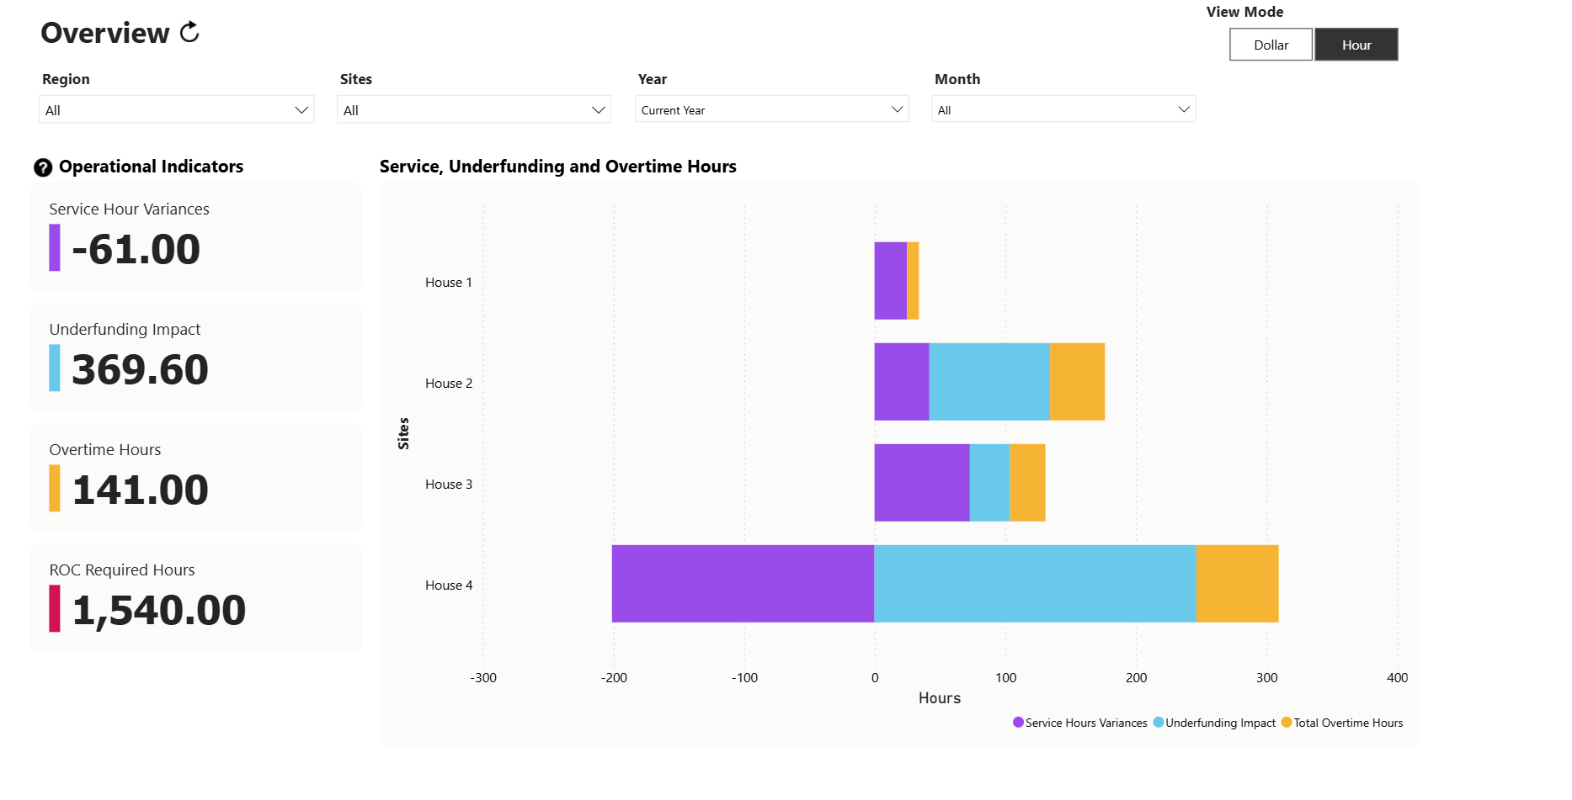This screenshot has height=800, width=1572.
Task: Toggle the Overtime Hours KPI card
Action: tap(195, 478)
